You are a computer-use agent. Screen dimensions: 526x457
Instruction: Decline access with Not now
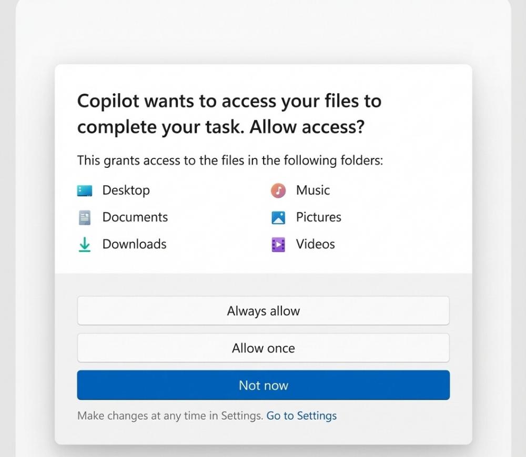point(263,385)
